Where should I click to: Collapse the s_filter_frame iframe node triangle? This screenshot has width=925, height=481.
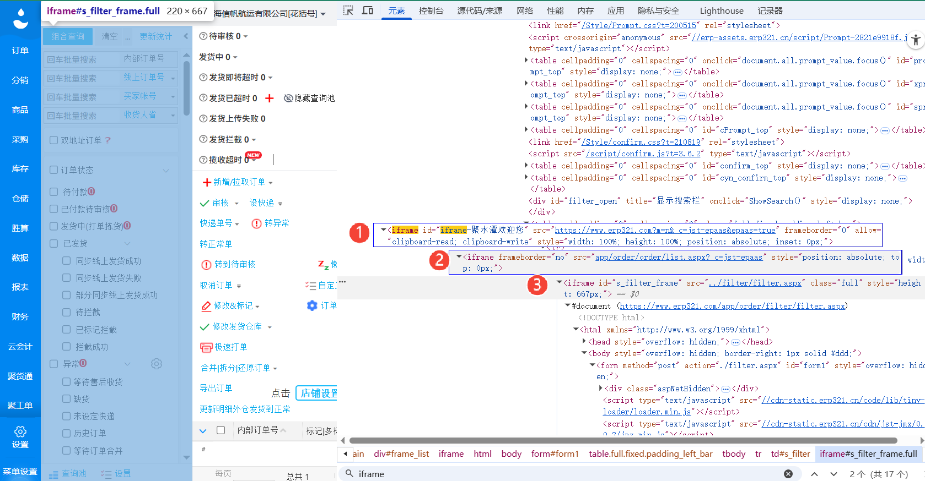pos(560,282)
